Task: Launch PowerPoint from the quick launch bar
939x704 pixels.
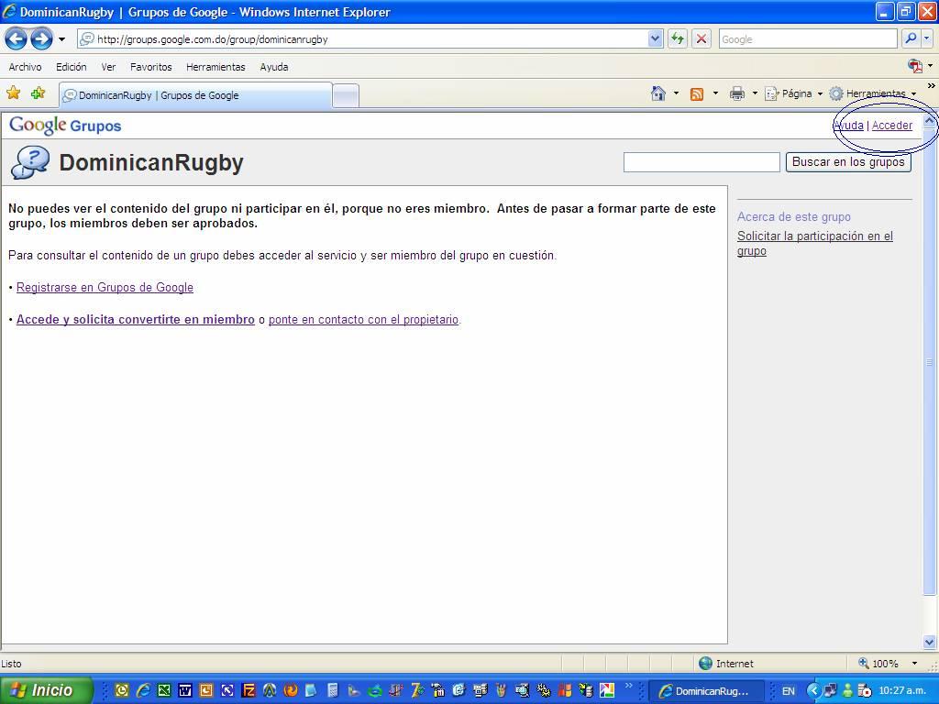Action: tap(206, 690)
